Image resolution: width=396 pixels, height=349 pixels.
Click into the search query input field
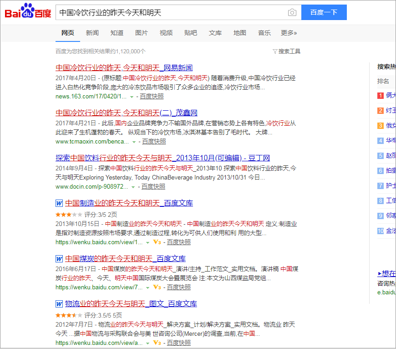pos(171,12)
